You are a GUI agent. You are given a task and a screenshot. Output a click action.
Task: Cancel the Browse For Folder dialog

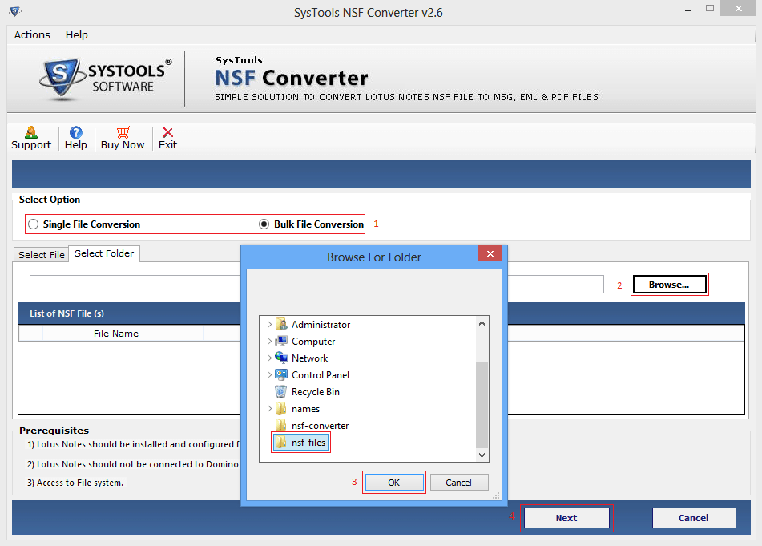coord(459,483)
